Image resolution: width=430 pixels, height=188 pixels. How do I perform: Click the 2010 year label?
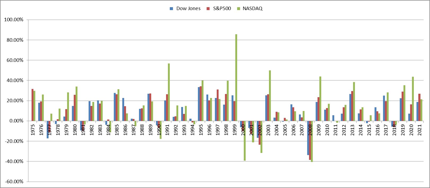[x=327, y=129]
